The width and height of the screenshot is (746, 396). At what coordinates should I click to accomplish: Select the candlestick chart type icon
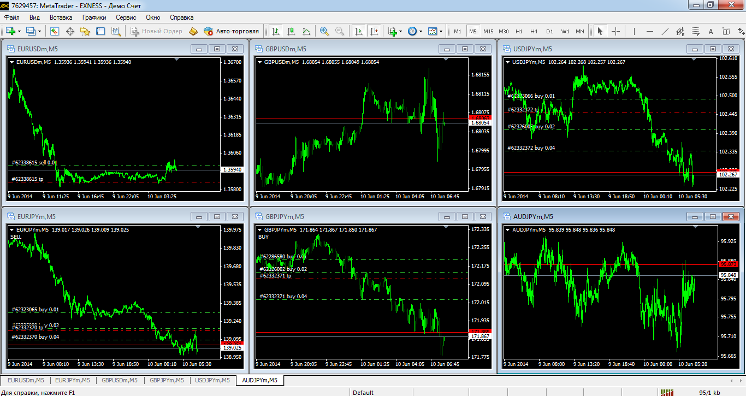pos(291,31)
